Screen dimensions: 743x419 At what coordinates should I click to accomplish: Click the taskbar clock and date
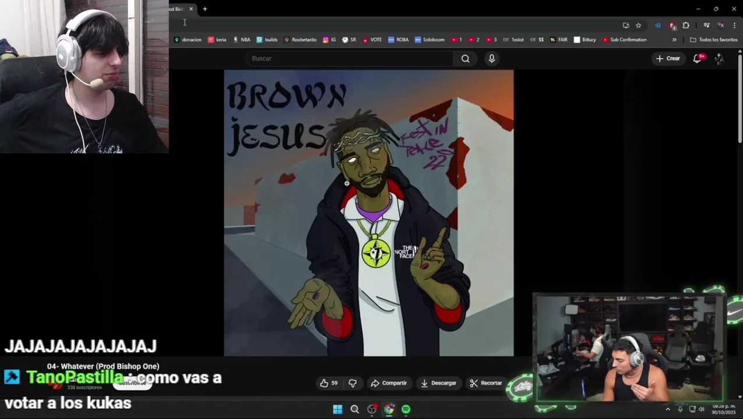point(724,409)
